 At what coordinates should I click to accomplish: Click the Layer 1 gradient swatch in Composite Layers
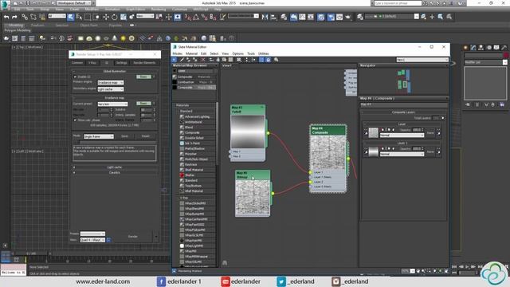click(374, 151)
